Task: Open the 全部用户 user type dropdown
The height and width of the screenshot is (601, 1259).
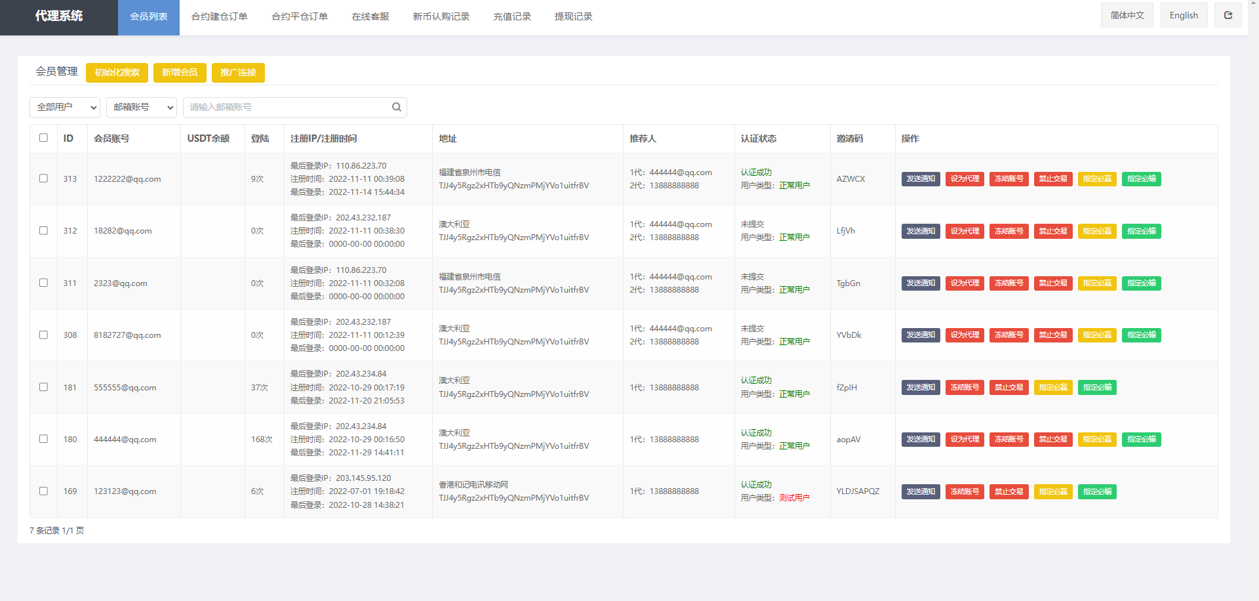Action: [x=65, y=107]
